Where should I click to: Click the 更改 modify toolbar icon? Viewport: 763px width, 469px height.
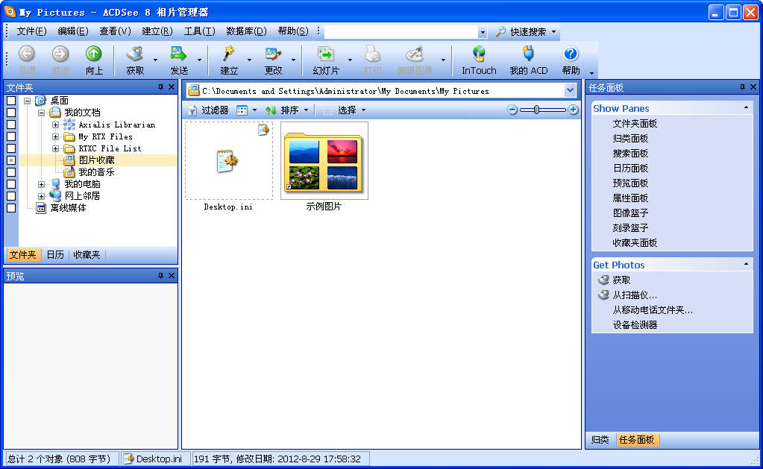click(x=273, y=54)
